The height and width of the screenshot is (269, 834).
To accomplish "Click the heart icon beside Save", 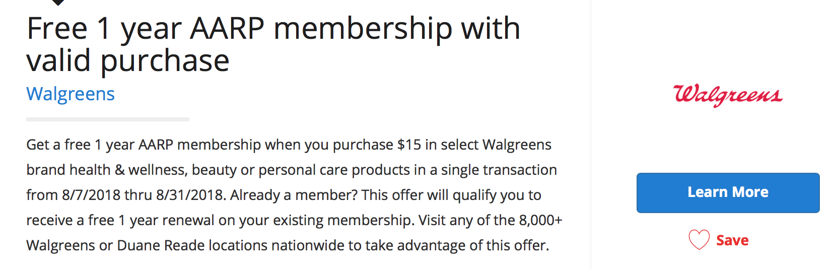I will coord(699,240).
